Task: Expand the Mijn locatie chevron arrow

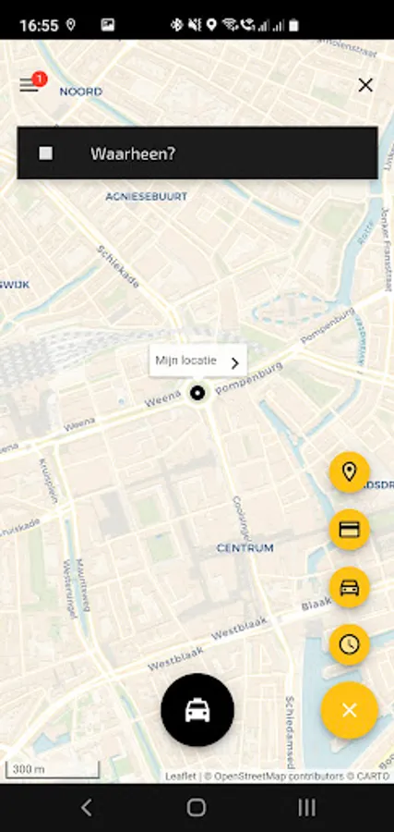Action: tap(235, 363)
